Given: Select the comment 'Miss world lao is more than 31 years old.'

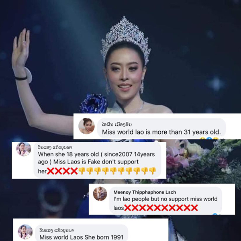Looking at the screenshot, I should pyautogui.click(x=161, y=132).
